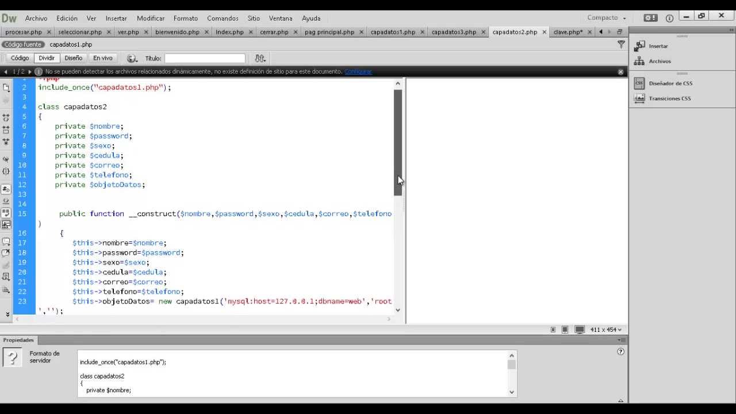Image resolution: width=736 pixels, height=414 pixels.
Task: Open the window size 411 x 454 dropdown
Action: pyautogui.click(x=606, y=329)
